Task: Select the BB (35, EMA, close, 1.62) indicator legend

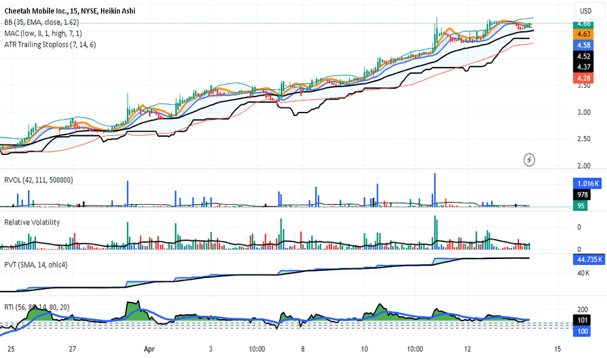Action: pos(42,22)
